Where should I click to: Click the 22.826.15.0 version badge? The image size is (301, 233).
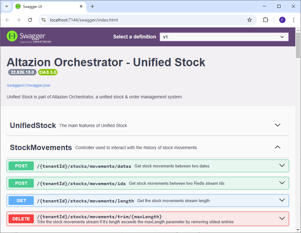click(22, 72)
